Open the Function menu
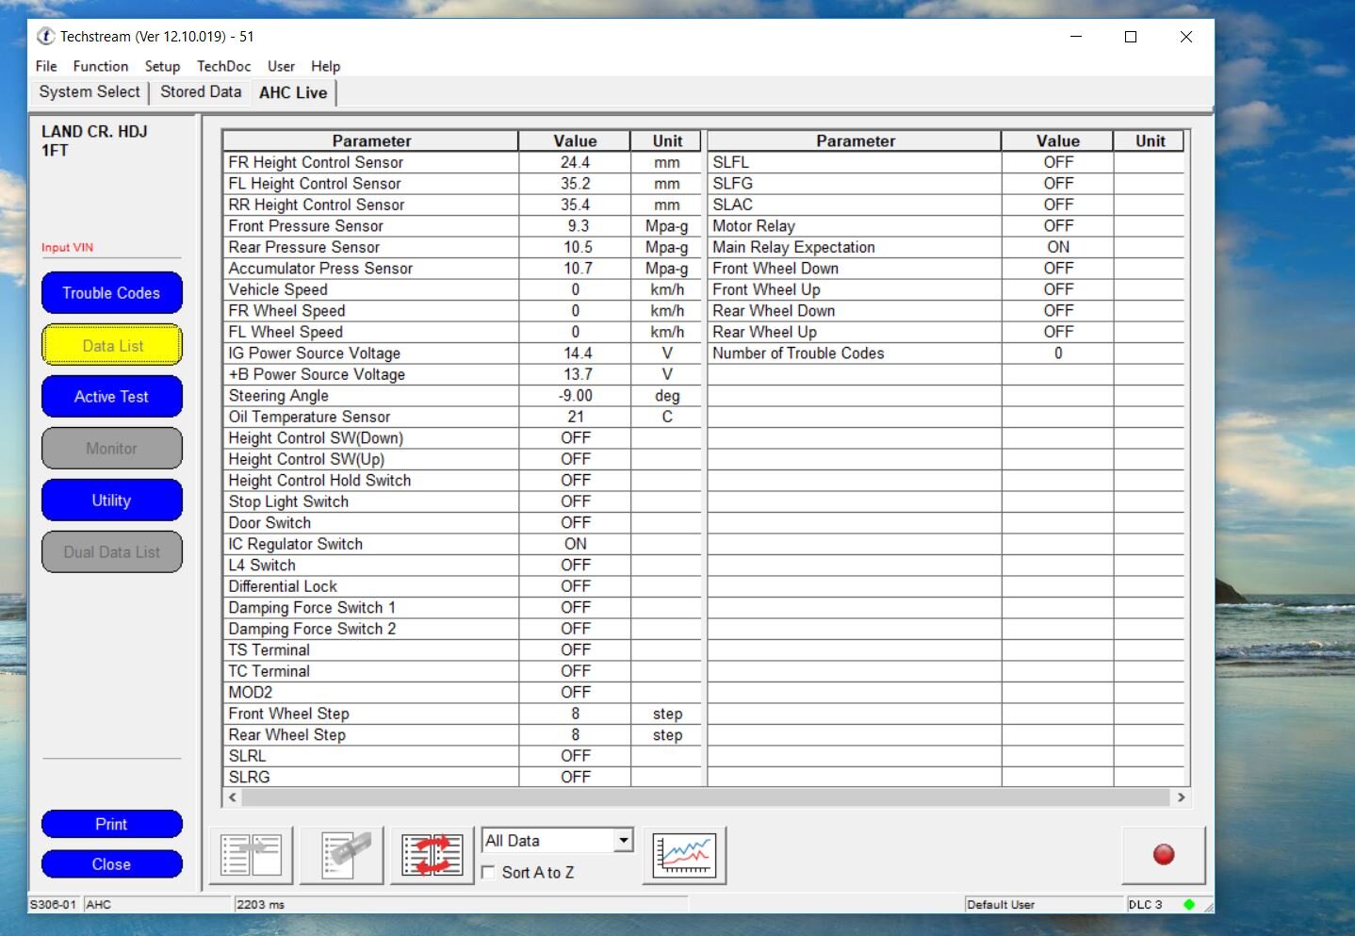The image size is (1355, 936). 101,66
